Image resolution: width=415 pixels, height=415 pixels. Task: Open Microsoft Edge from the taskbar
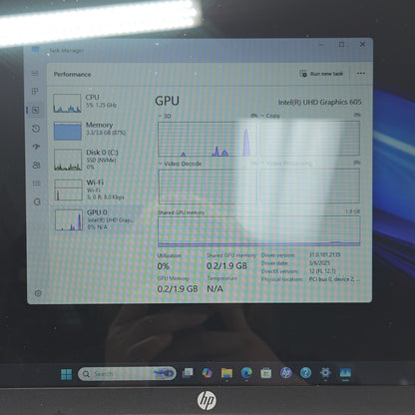pyautogui.click(x=246, y=373)
